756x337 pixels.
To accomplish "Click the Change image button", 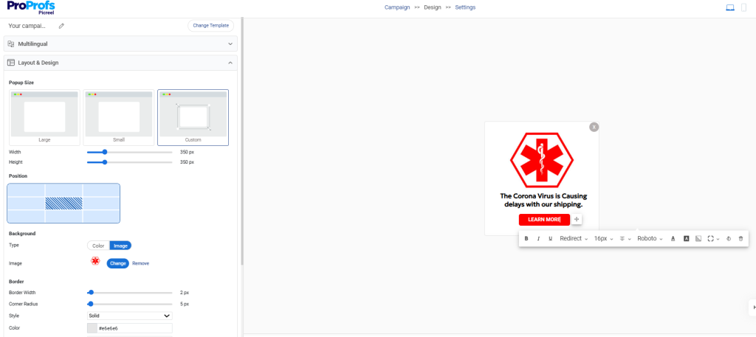I will [118, 263].
